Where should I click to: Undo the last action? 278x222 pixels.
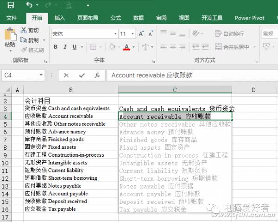coord(29,5)
